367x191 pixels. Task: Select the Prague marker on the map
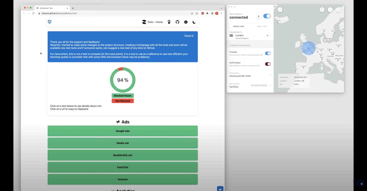coord(329,50)
